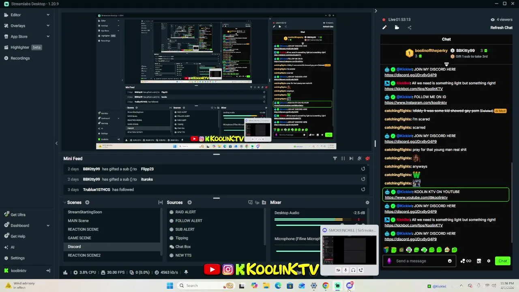Open the YouTube @koolinktv link
The image size is (519, 292).
pyautogui.click(x=416, y=198)
